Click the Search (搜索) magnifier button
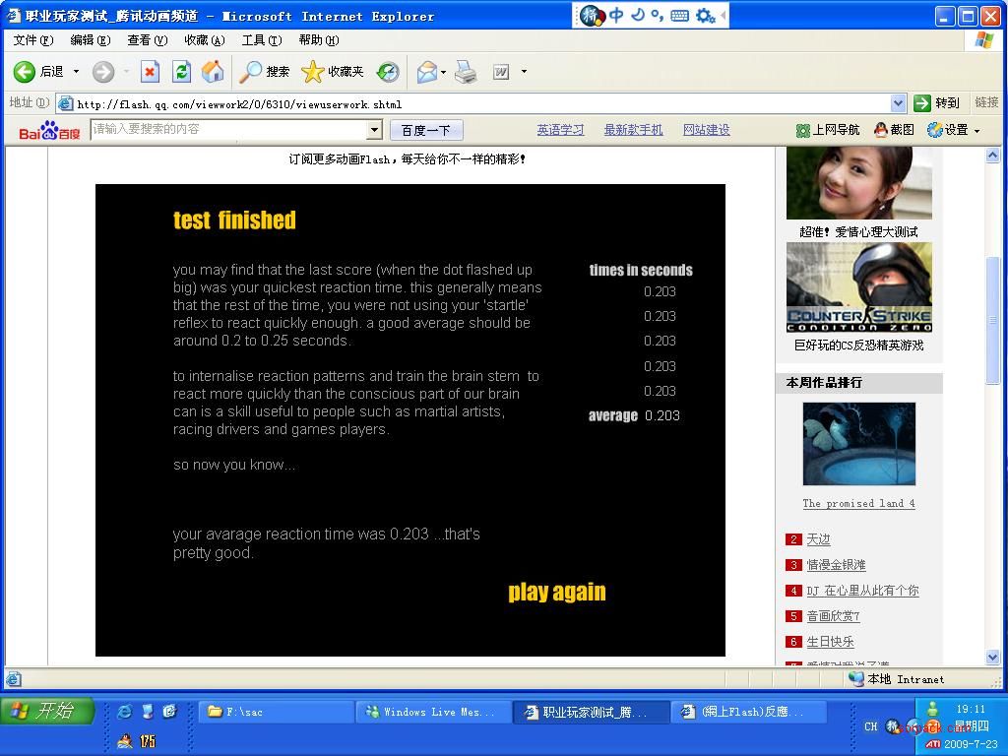This screenshot has height=756, width=1008. coord(265,71)
